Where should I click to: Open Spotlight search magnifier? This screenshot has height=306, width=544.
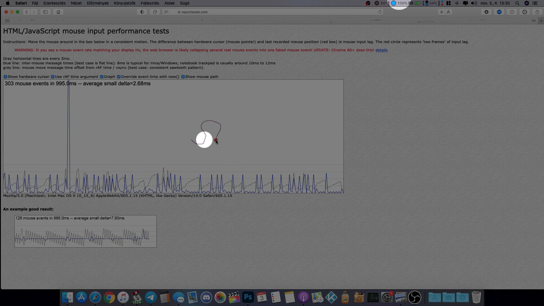point(517,3)
